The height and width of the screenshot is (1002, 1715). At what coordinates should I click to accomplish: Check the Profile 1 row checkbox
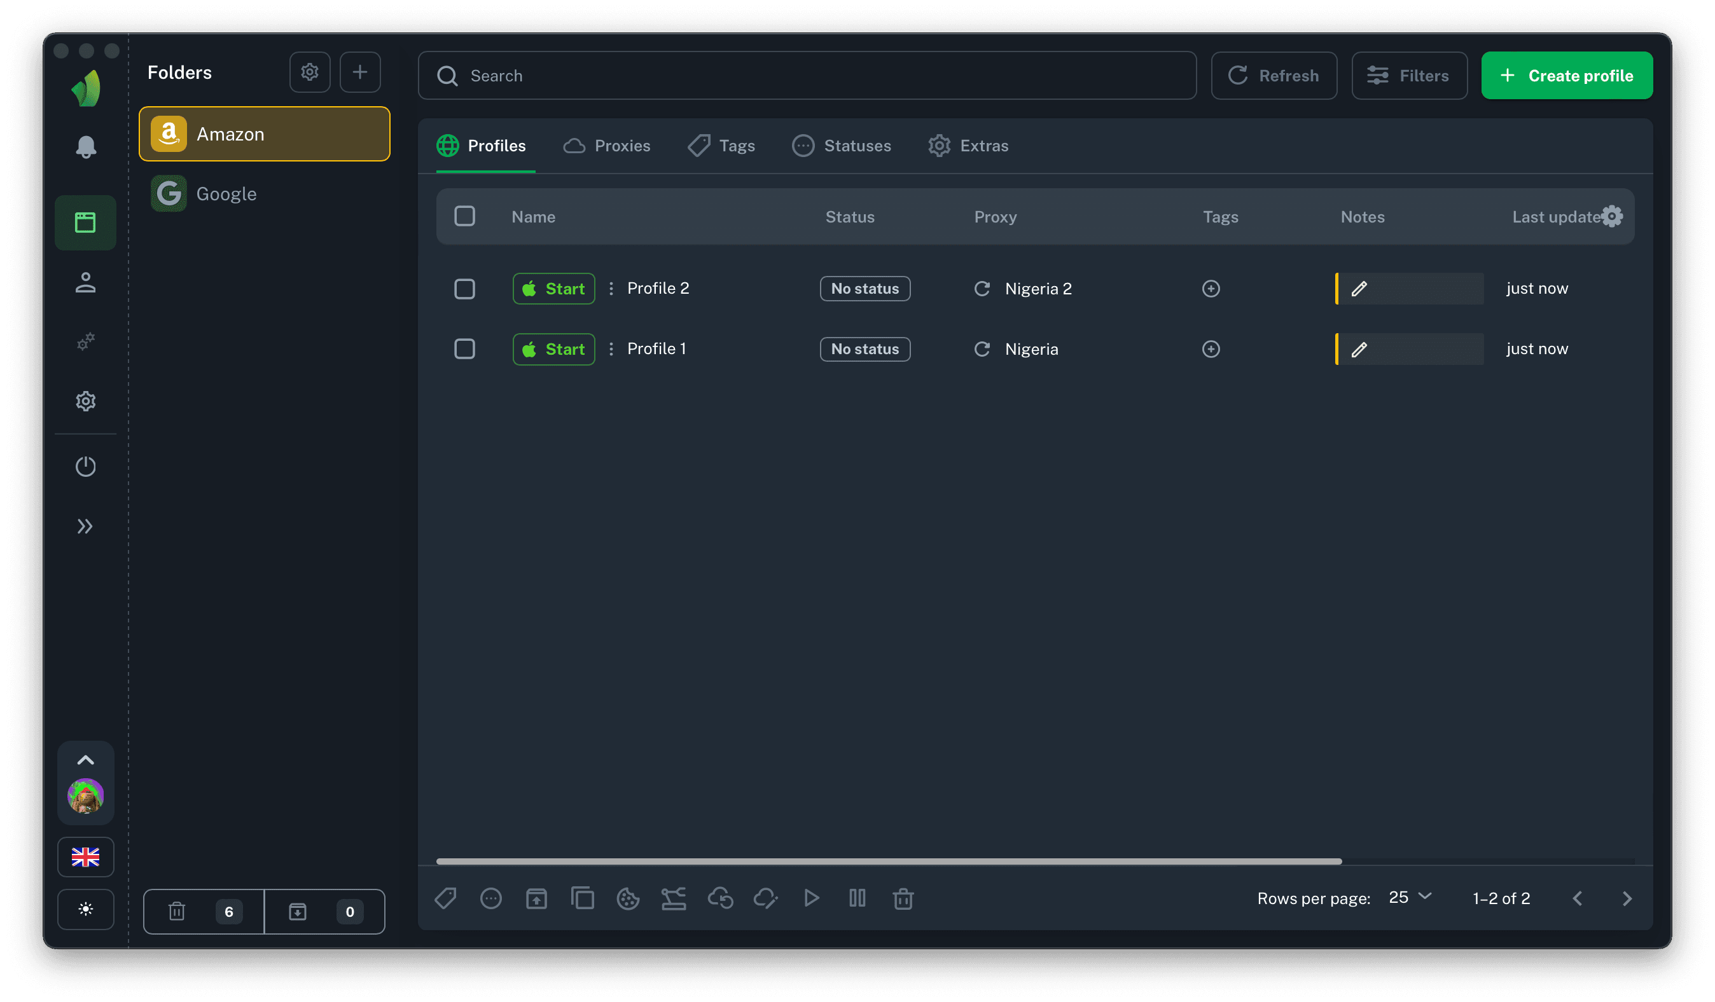(465, 349)
